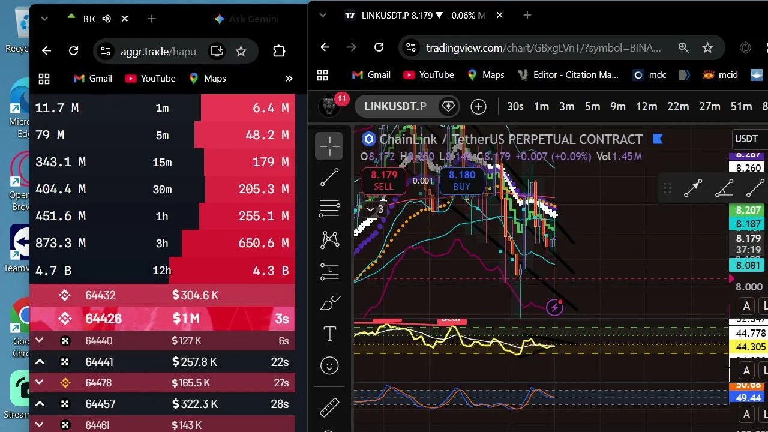The image size is (768, 432).
Task: Select the trend line drawing tool
Action: 329,177
